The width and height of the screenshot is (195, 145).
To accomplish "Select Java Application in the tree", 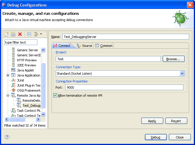I will pyautogui.click(x=28, y=75).
